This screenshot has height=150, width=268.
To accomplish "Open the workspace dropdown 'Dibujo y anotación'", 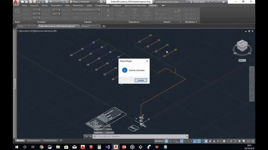I will (x=85, y=2).
